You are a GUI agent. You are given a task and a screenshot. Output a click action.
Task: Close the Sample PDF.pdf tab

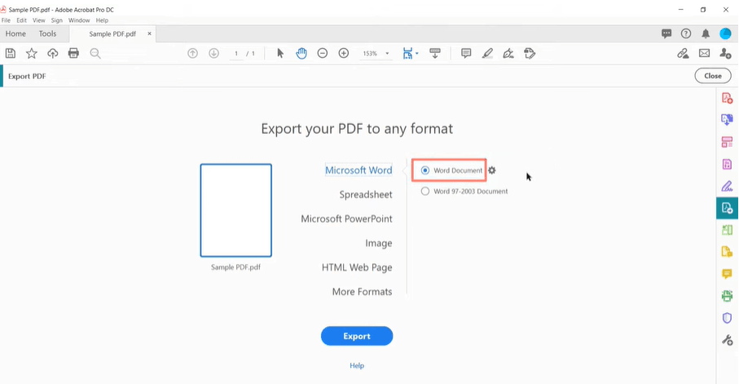click(149, 33)
